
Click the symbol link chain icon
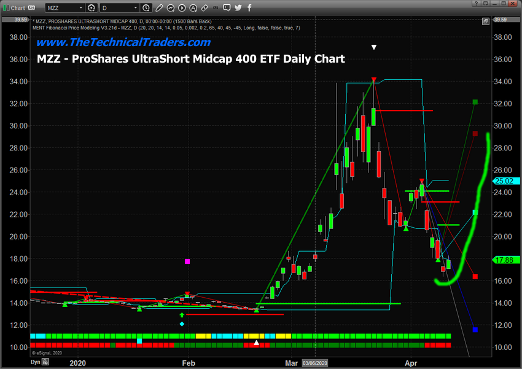(x=205, y=7)
